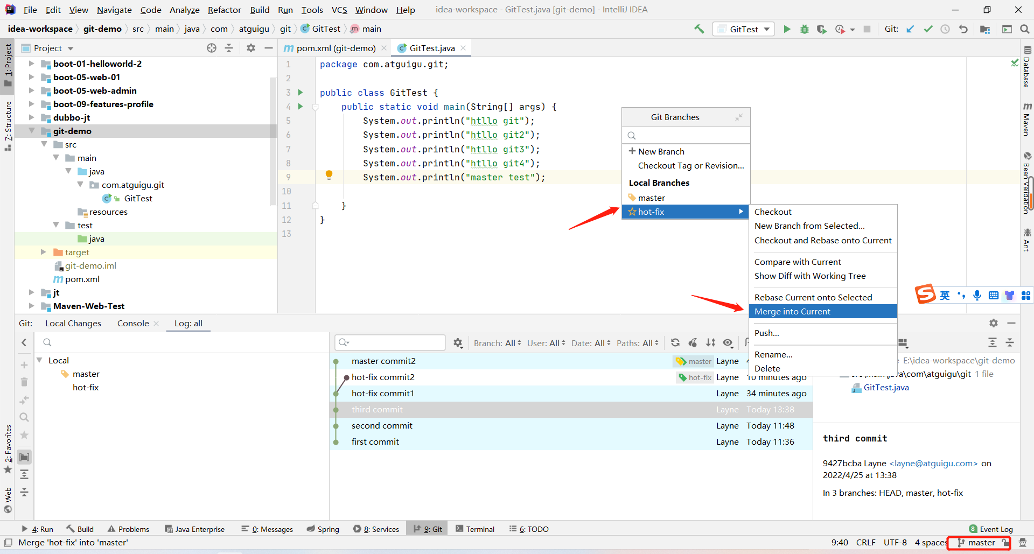This screenshot has width=1034, height=554.
Task: Switch to the pom.xml (git-demo) editor tab
Action: coord(335,48)
